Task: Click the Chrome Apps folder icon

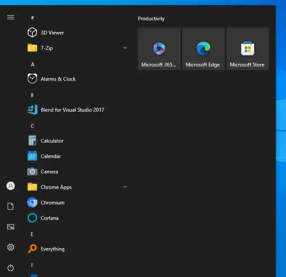Action: click(32, 187)
